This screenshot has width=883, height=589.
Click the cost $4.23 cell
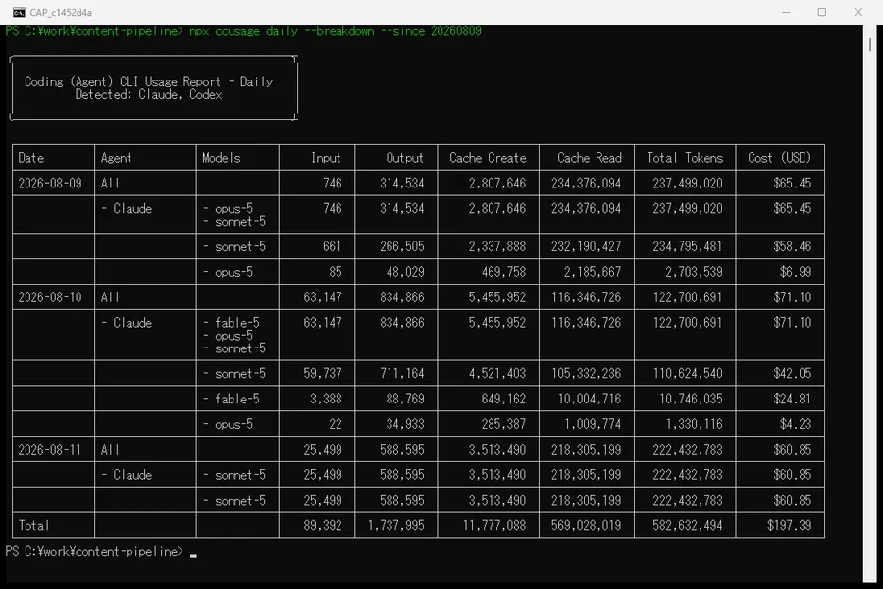[x=796, y=424]
